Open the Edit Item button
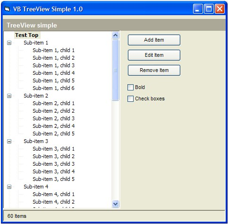The height and width of the screenshot is (224, 228). tap(154, 55)
